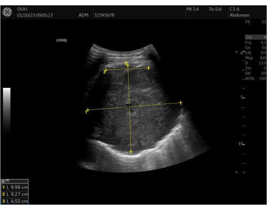Select caliper 1 right endpoint marker

pos(180,103)
